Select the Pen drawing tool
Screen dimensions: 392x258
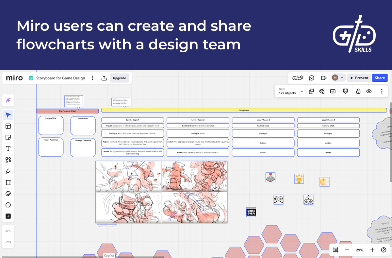tap(8, 171)
